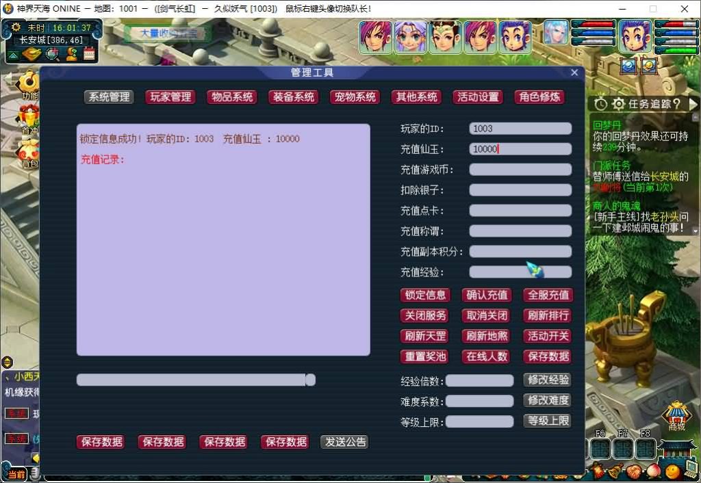Click the computer system icon at bottom right
Image resolution: width=701 pixels, height=483 pixels.
click(692, 469)
